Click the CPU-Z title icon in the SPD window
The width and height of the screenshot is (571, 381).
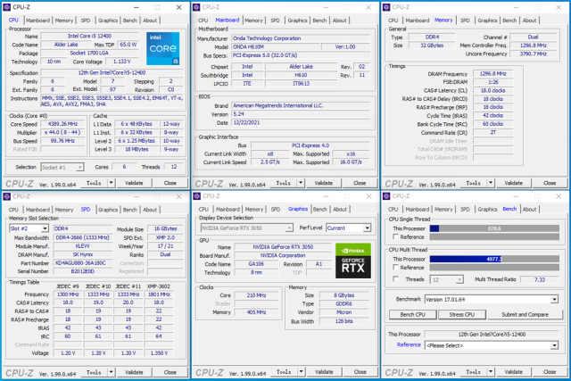[7, 196]
